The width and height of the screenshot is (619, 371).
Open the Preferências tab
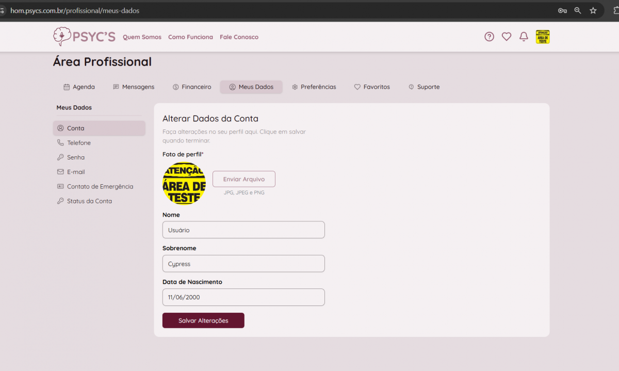coord(314,87)
